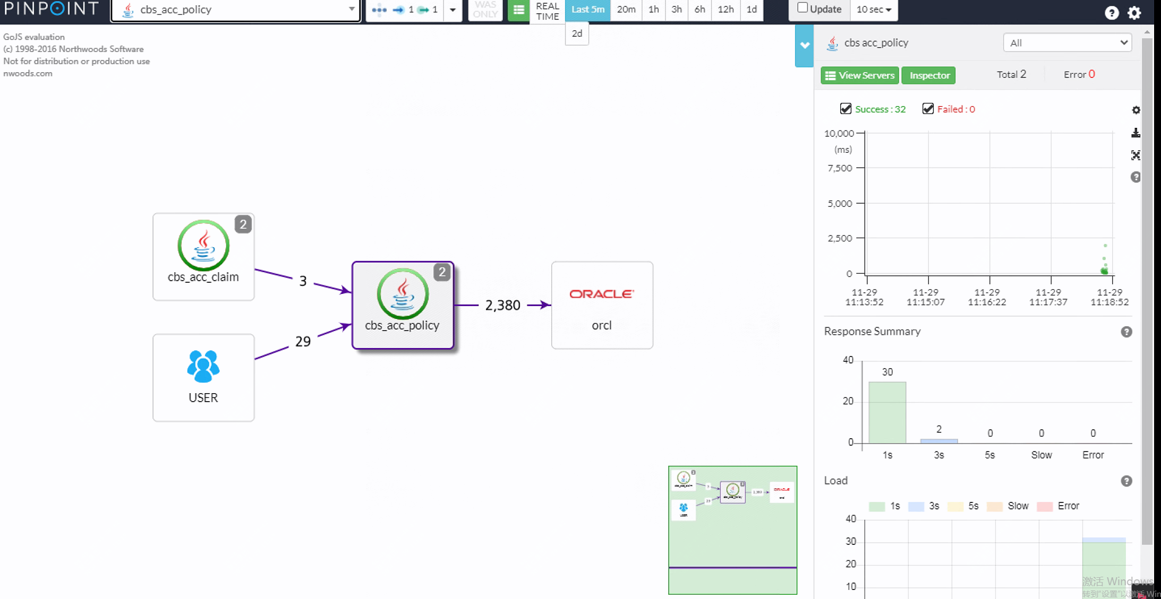This screenshot has width=1161, height=599.
Task: Toggle the Failed checkbox
Action: coord(928,109)
